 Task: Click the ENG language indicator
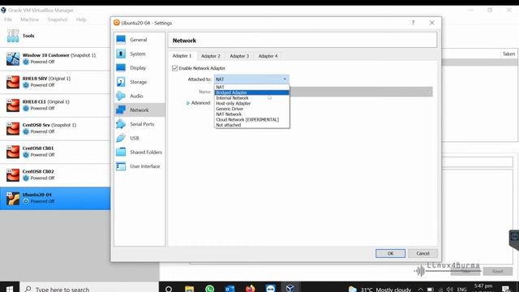[462, 290]
